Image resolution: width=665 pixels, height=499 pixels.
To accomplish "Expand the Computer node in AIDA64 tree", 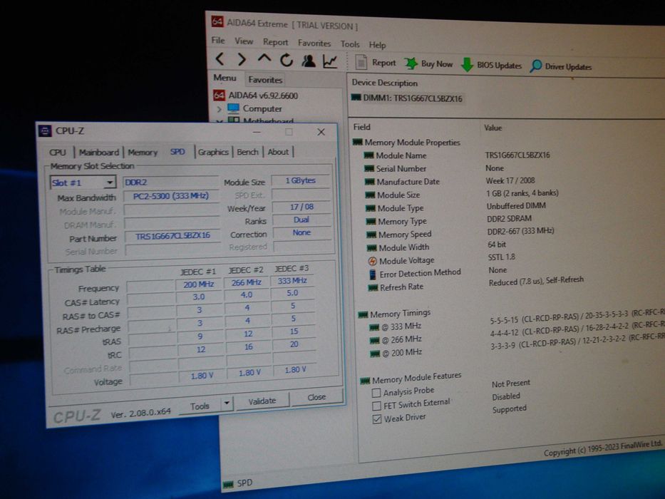I will click(x=220, y=109).
